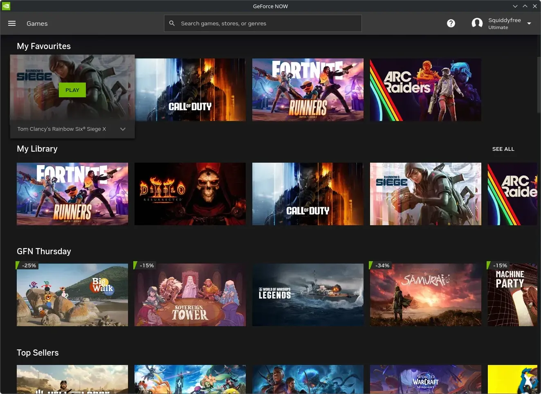Open the help question mark icon
Image resolution: width=541 pixels, height=394 pixels.
(x=451, y=23)
